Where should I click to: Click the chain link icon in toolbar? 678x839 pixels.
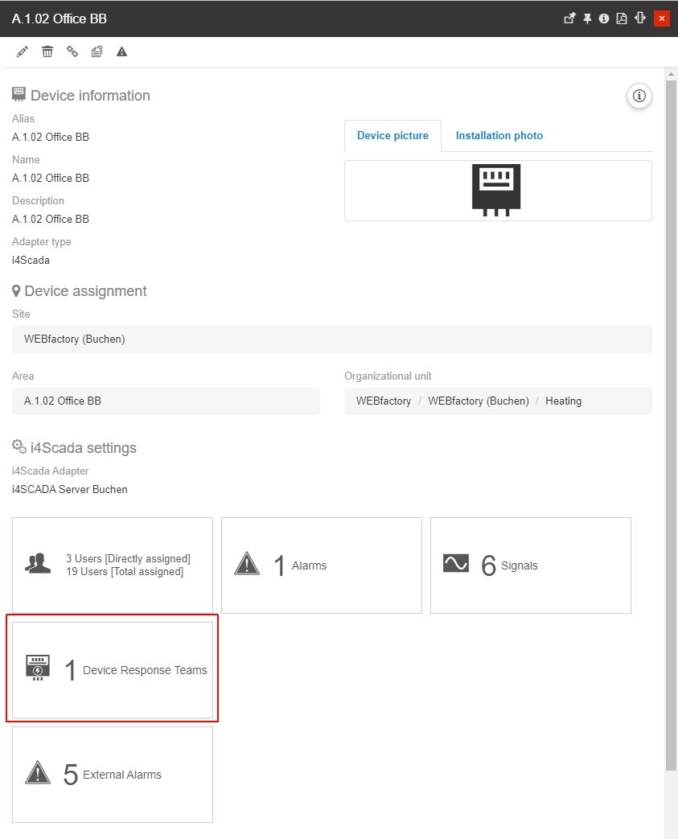[x=72, y=51]
